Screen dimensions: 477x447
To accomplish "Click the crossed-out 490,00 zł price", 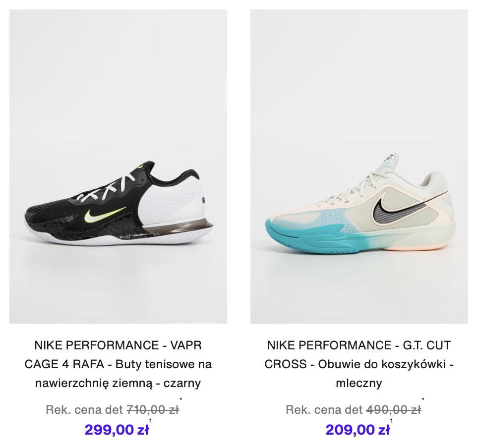I will (394, 410).
